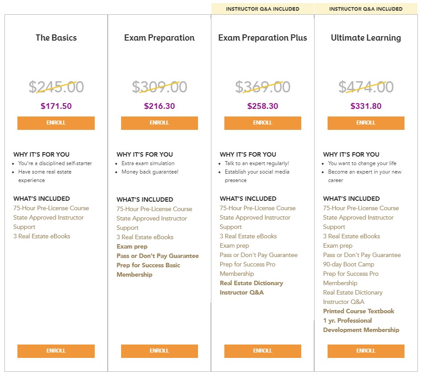This screenshot has height=378, width=421.
Task: Click the crossed-out $309.00 price
Action: pos(159,87)
